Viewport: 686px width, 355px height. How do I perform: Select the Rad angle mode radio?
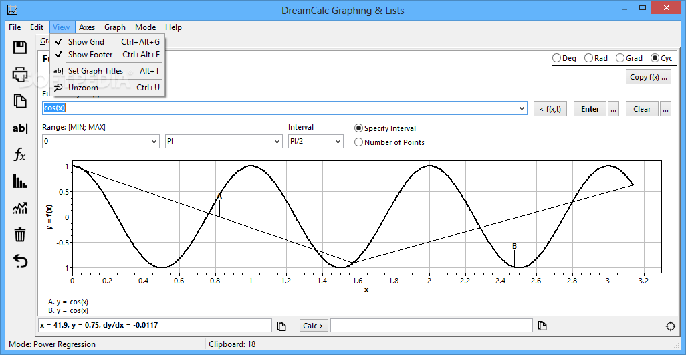click(596, 58)
